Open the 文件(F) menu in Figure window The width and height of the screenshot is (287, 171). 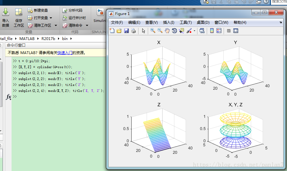[117, 23]
